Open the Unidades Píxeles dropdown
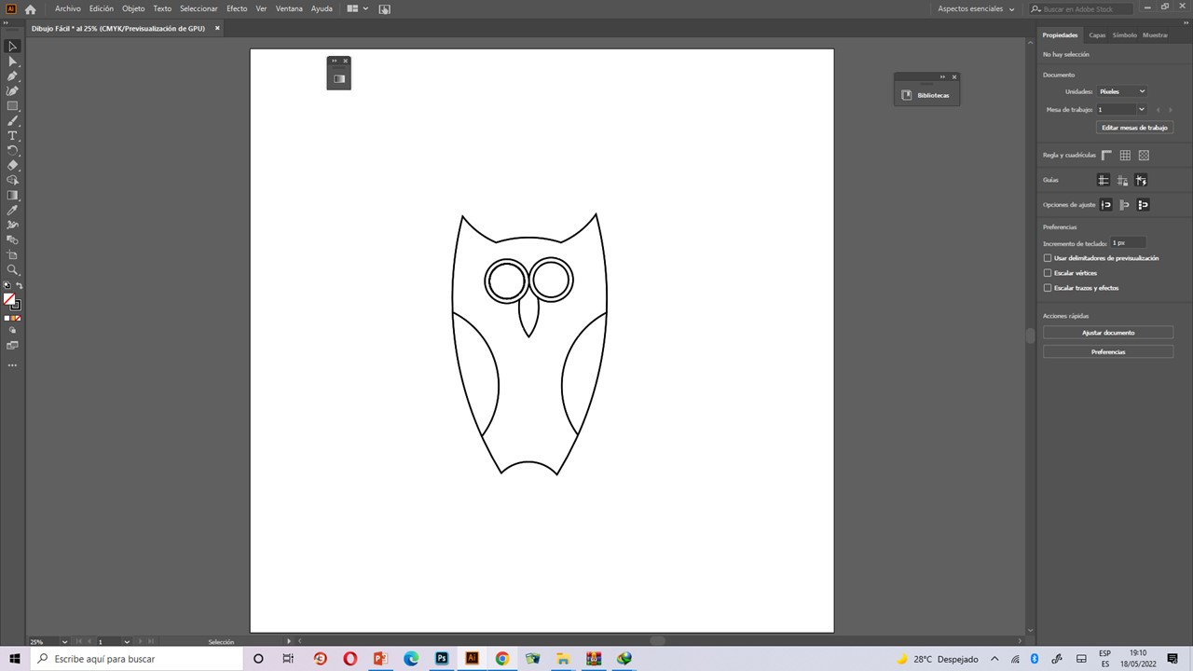 pos(1122,91)
